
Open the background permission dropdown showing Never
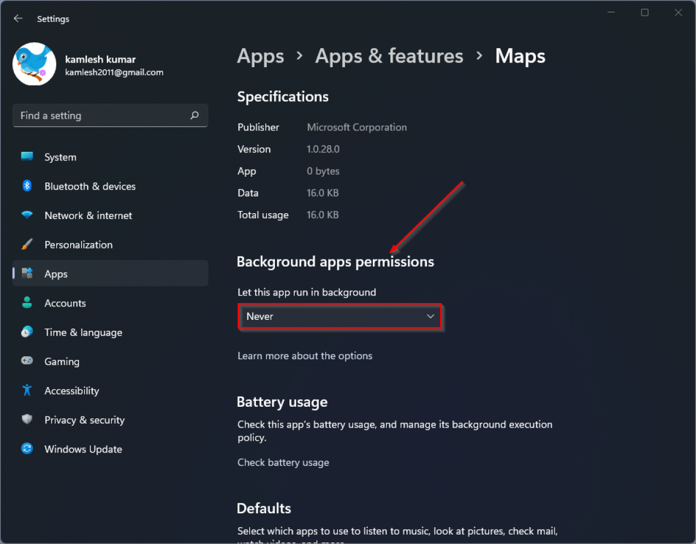[340, 316]
